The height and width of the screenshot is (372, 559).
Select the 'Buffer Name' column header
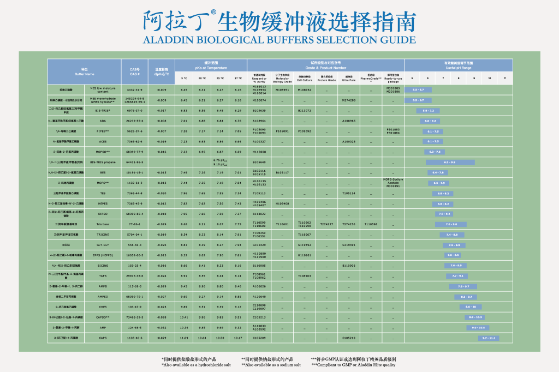point(85,74)
